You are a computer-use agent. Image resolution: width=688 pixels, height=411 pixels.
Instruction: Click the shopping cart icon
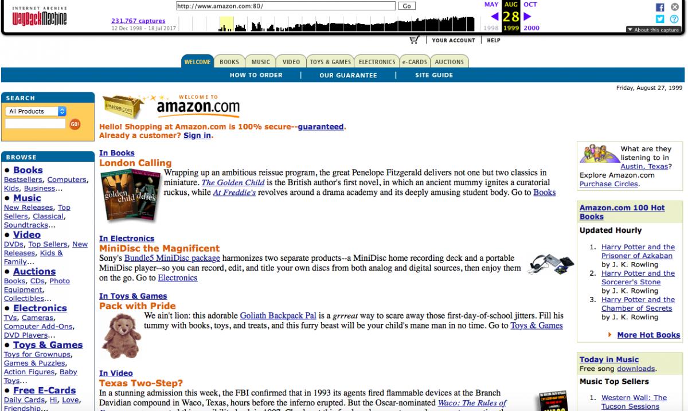(415, 40)
